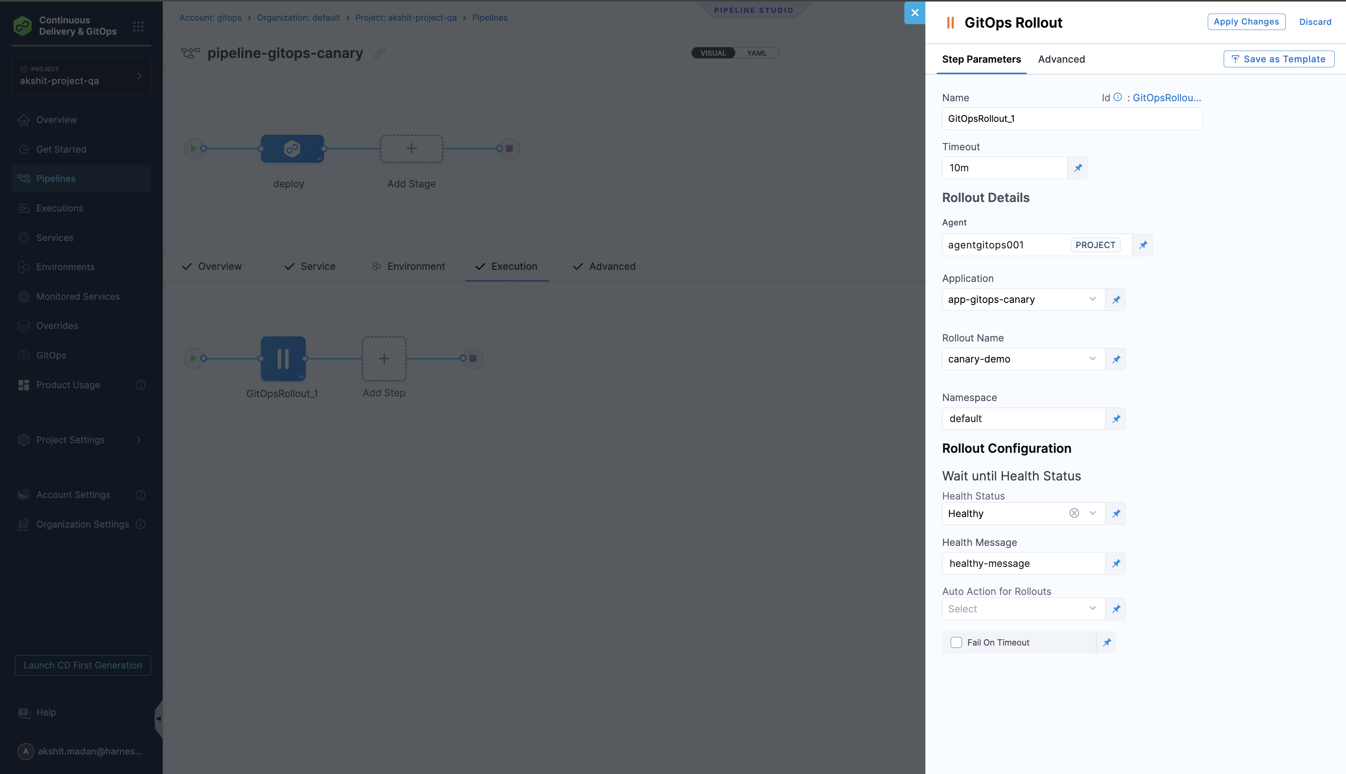Open the Application dropdown showing app-gitops-canary

pyautogui.click(x=1092, y=299)
